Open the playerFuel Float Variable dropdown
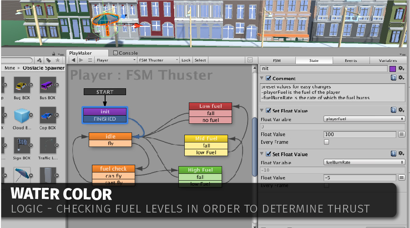Image resolution: width=410 pixels, height=228 pixels. pos(364,119)
